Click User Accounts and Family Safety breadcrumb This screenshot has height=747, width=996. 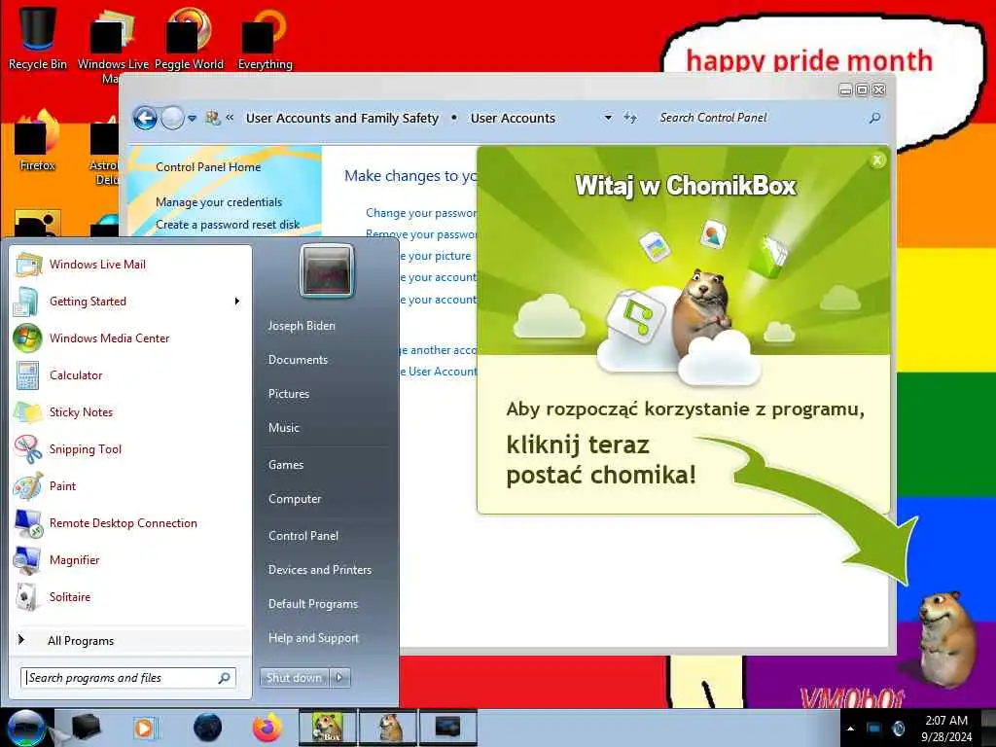342,118
